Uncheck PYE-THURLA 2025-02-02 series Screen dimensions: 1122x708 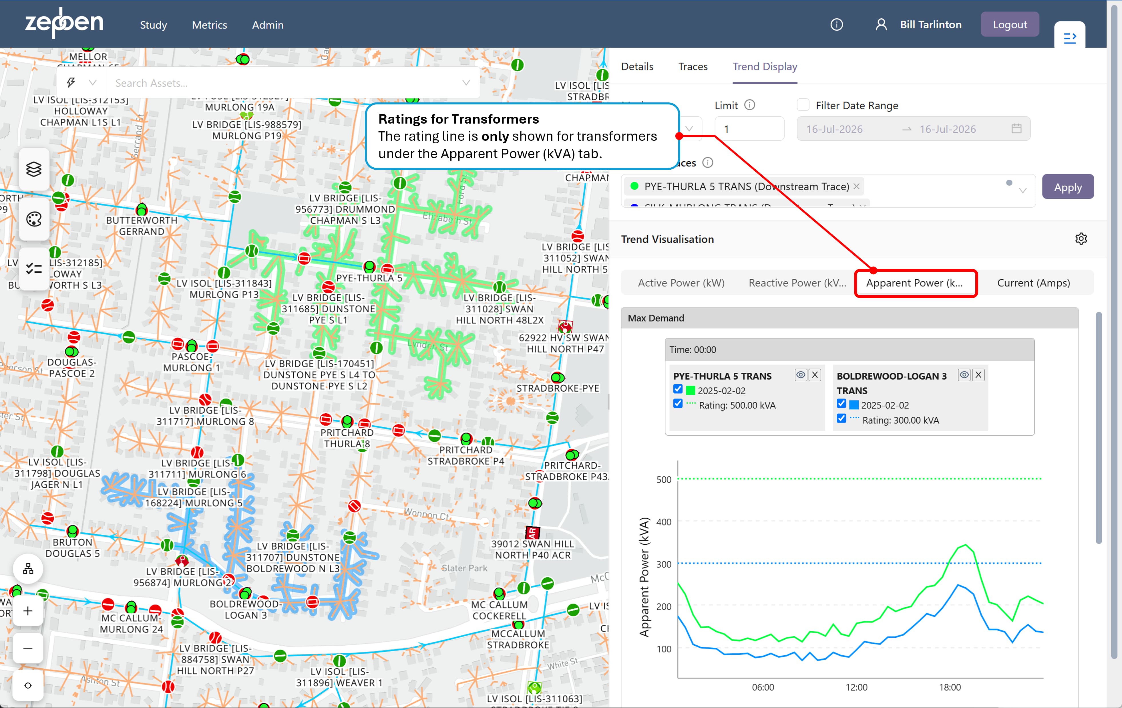(x=678, y=390)
